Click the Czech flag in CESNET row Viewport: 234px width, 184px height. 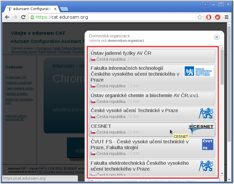pyautogui.click(x=93, y=132)
